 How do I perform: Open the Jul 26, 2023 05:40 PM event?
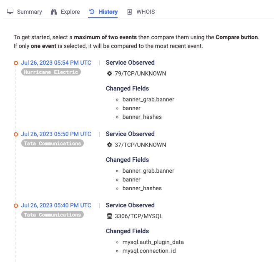pos(56,205)
